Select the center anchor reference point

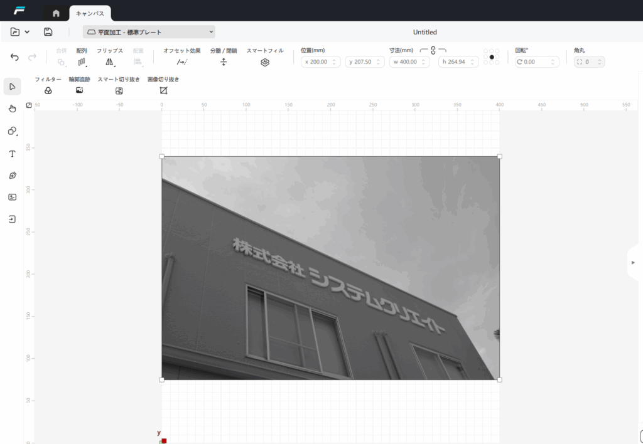point(492,57)
